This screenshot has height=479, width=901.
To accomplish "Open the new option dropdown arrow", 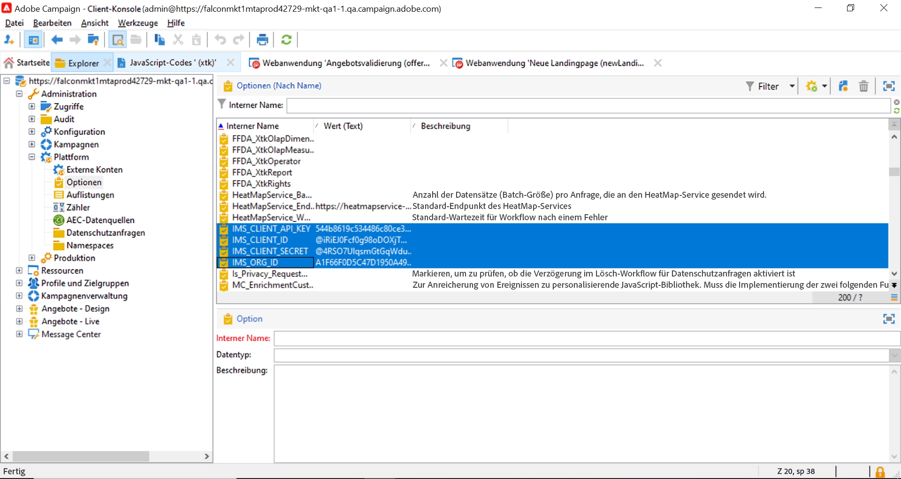I will click(x=824, y=86).
